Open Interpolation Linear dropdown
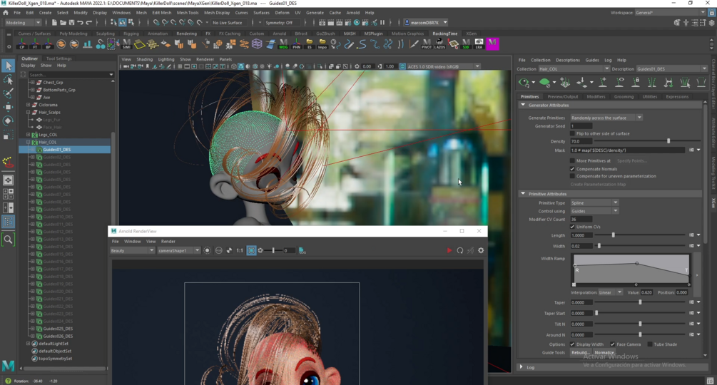Screen dimensions: 717x385 coord(610,292)
